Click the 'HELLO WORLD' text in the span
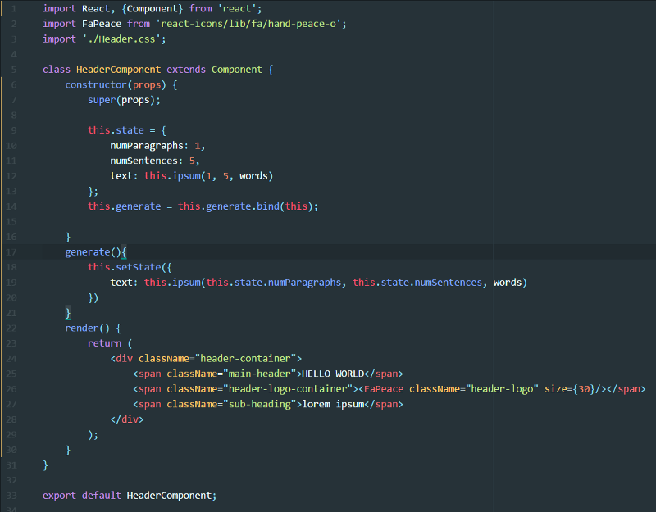Screen dimensions: 656x512 click(334, 374)
